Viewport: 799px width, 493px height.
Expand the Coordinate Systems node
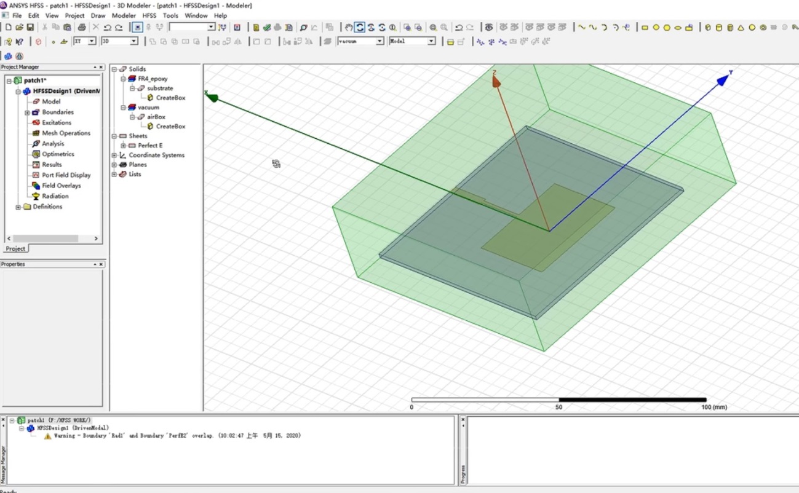(x=114, y=156)
